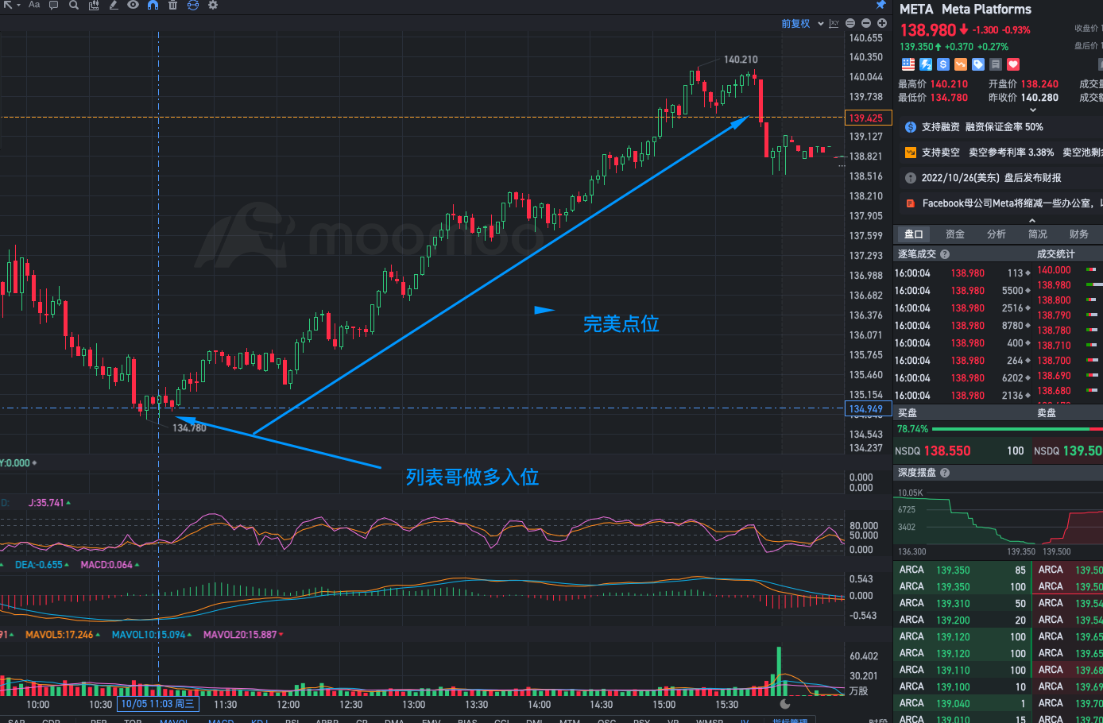Click the blue sync drawings icon
Image resolution: width=1103 pixels, height=723 pixels.
pos(192,5)
